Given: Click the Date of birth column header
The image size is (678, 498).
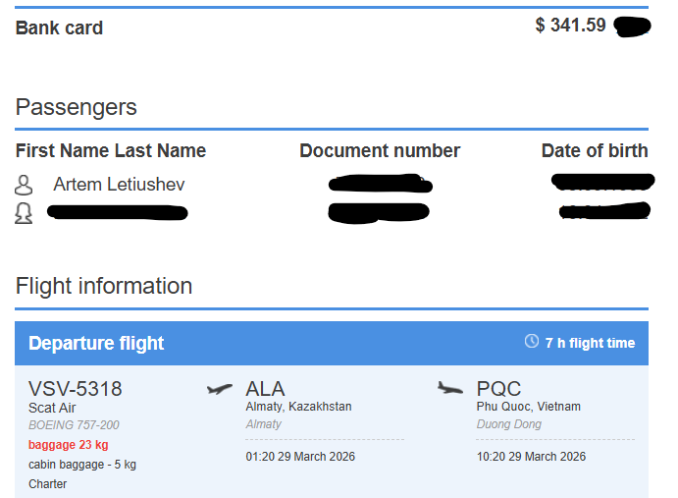Looking at the screenshot, I should click(595, 150).
